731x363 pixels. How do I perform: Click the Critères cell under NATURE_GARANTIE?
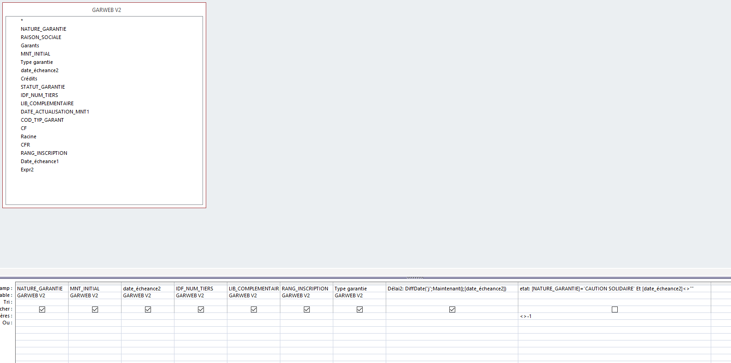pos(42,316)
